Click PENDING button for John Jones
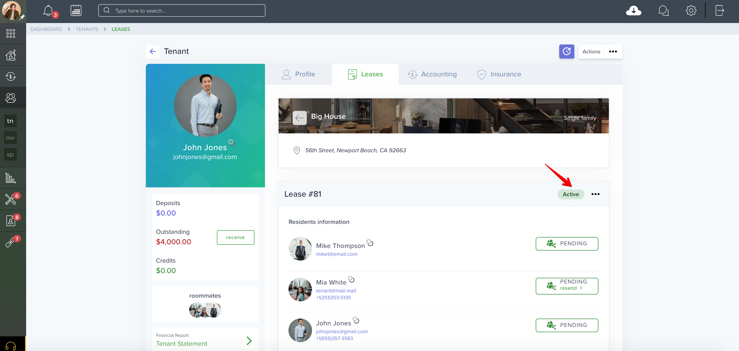739x351 pixels. (567, 325)
